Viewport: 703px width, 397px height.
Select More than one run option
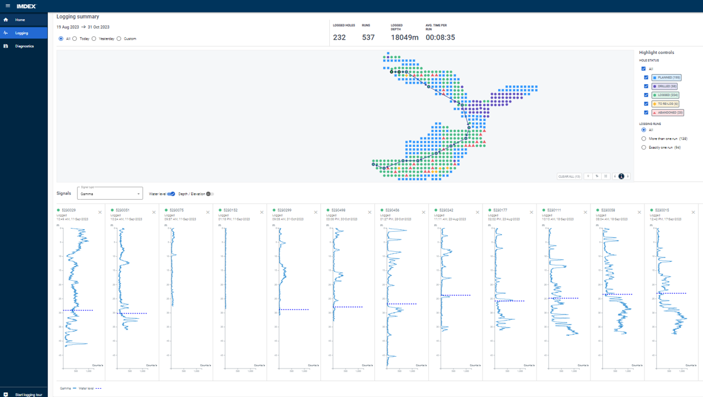click(644, 139)
